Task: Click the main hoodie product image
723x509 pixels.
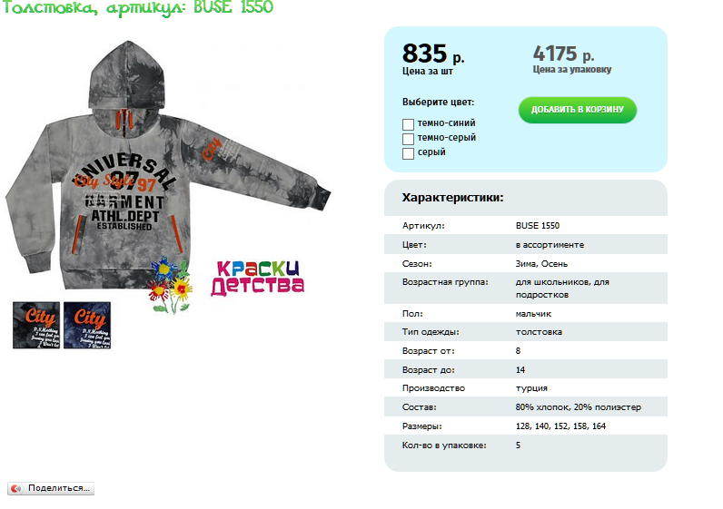Action: tap(168, 166)
